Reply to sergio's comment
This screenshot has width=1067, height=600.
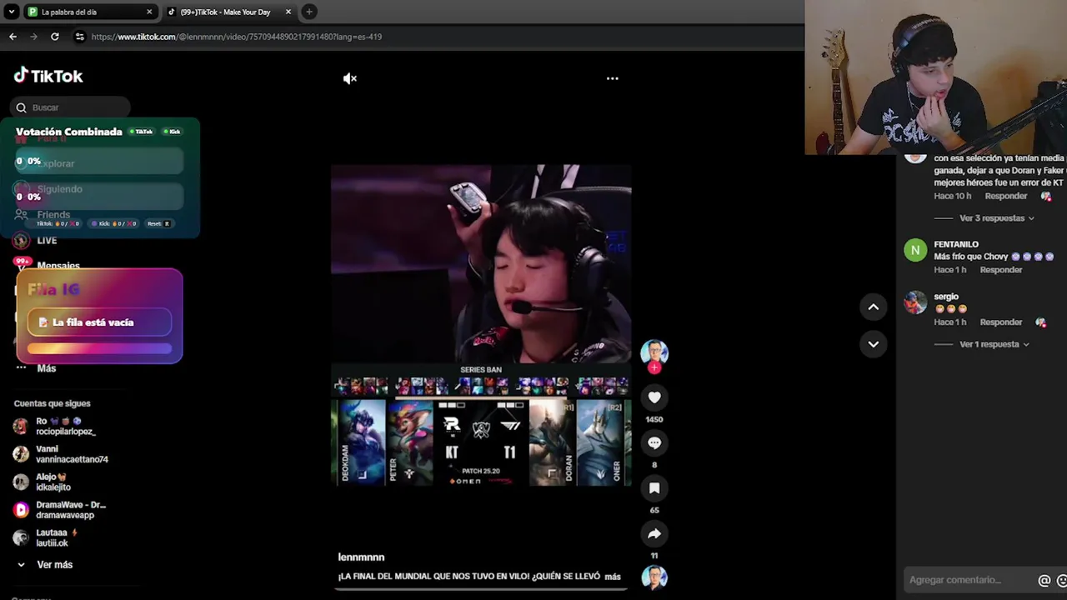1001,322
